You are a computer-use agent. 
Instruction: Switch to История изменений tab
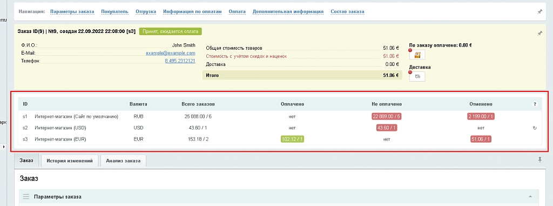pyautogui.click(x=70, y=161)
